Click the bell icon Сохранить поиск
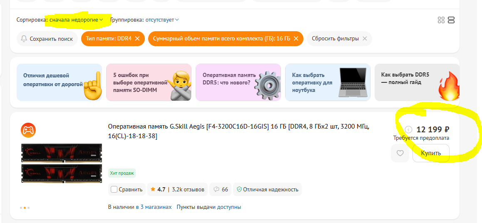This screenshot has width=482, height=223. tap(47, 39)
